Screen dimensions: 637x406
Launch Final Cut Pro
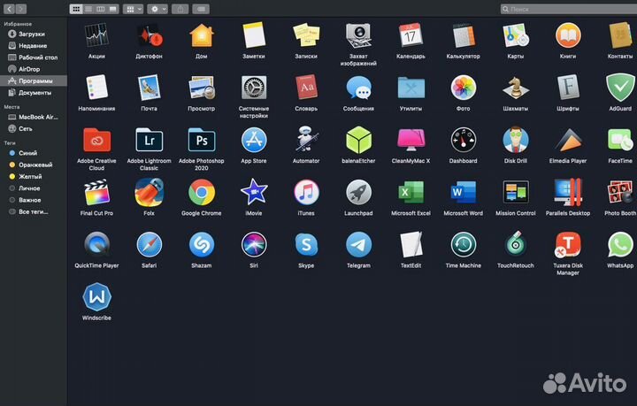point(96,192)
